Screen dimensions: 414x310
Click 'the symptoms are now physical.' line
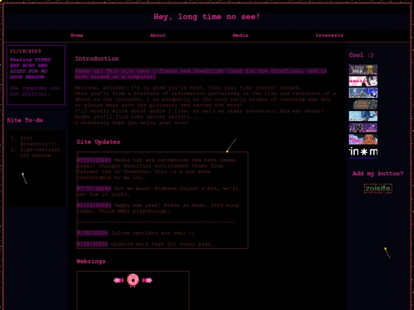pyautogui.click(x=34, y=91)
